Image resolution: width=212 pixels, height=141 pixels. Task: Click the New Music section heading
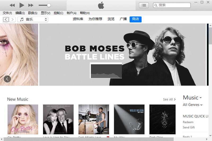18,99
